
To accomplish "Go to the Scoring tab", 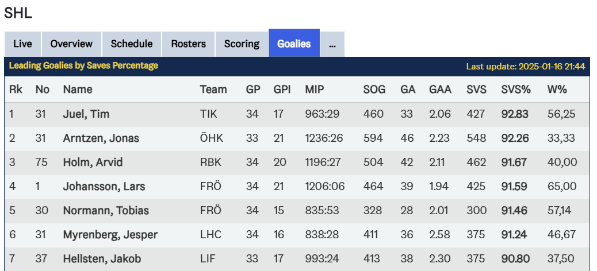I will tap(242, 44).
